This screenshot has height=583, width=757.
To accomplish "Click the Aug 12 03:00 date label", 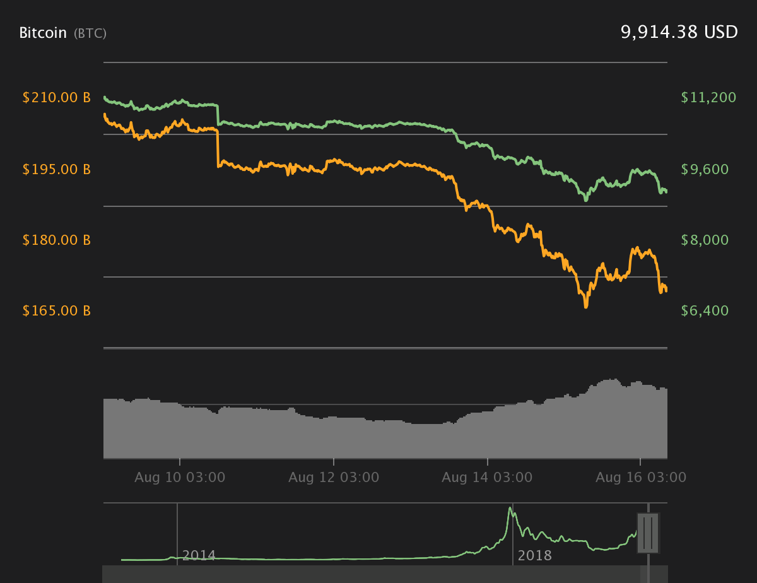I will click(x=334, y=477).
